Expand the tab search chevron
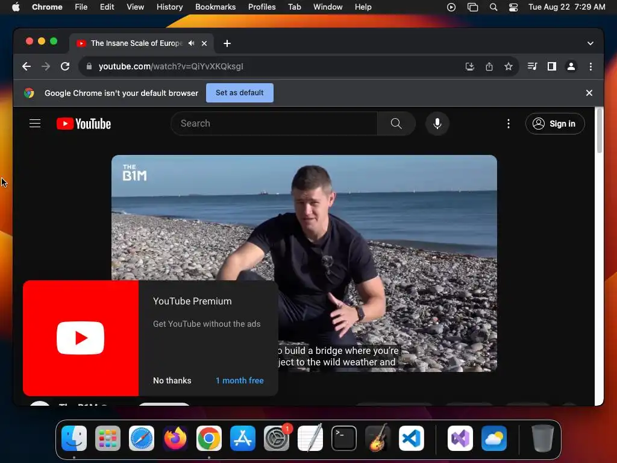 coord(590,43)
